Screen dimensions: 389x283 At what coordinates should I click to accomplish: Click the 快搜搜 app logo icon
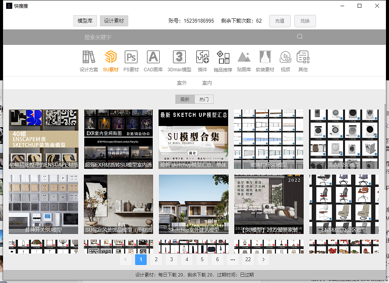click(9, 6)
